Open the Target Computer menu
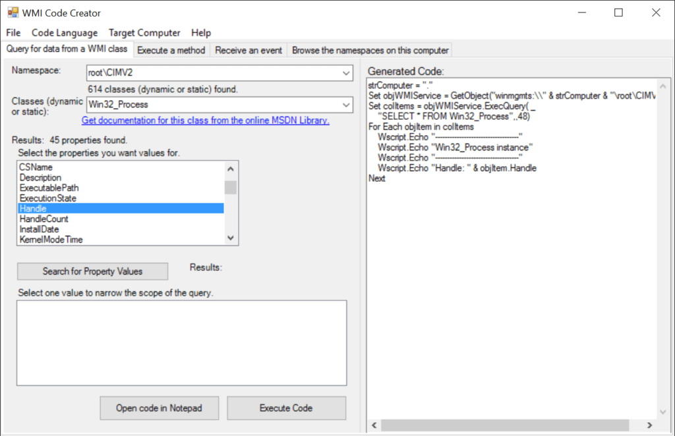The image size is (675, 436). 144,32
